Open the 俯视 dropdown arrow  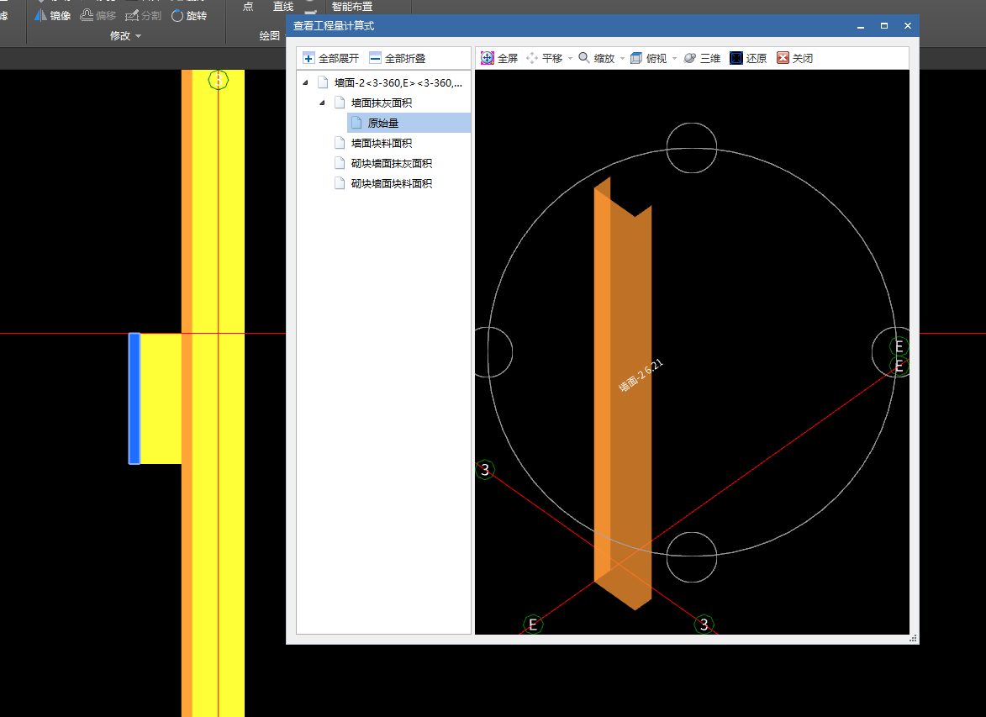pyautogui.click(x=675, y=59)
